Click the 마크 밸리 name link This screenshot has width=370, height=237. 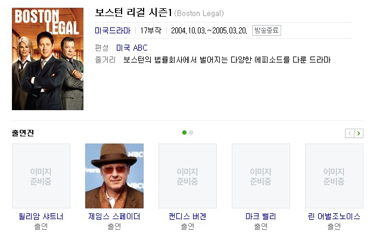261,216
